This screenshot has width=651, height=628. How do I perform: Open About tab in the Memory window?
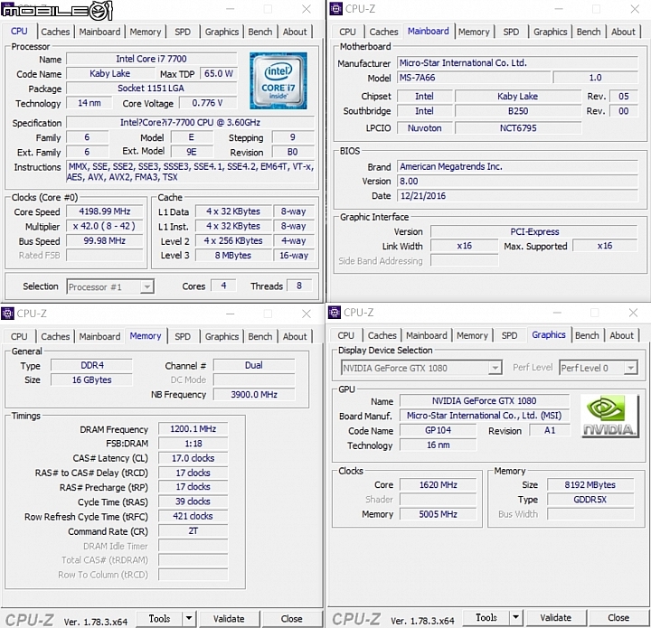click(x=295, y=336)
